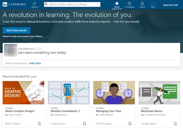
Task: Open the Saved tab
Action: coord(142,5)
